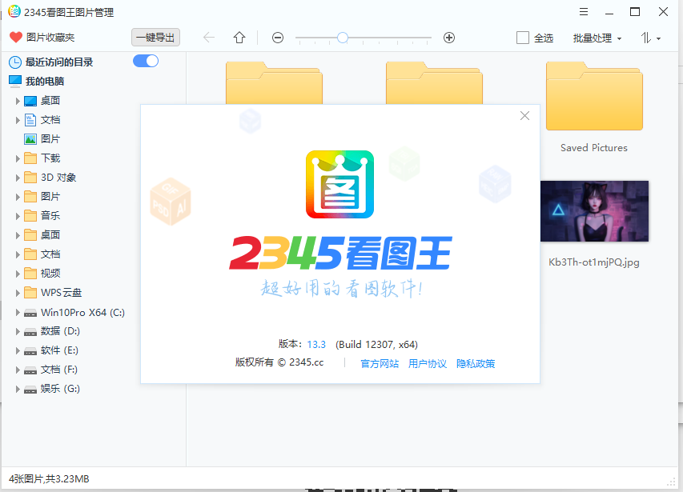Select 我的电脑 in the sidebar
Screen dimensions: 683x492
pos(48,80)
